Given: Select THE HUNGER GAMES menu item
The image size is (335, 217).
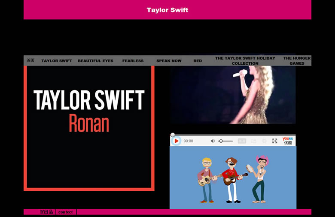Looking at the screenshot, I should (297, 60).
